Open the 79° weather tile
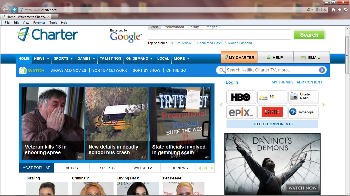Viewport: 350px width, 196px height. (272, 97)
